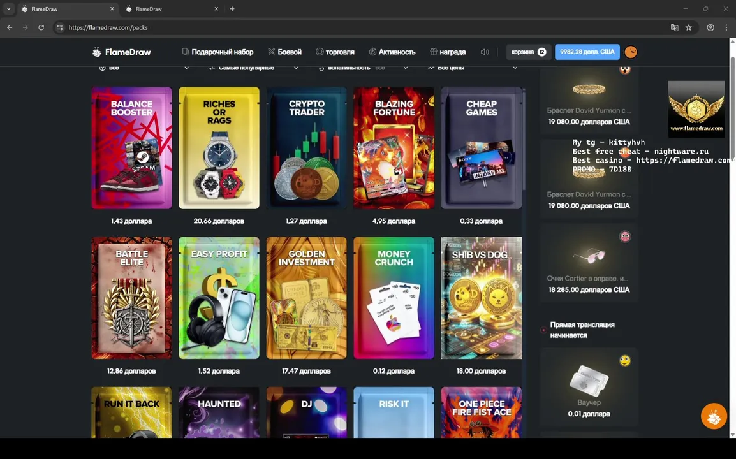Open the Run It Back pack
The height and width of the screenshot is (459, 736).
click(x=131, y=412)
